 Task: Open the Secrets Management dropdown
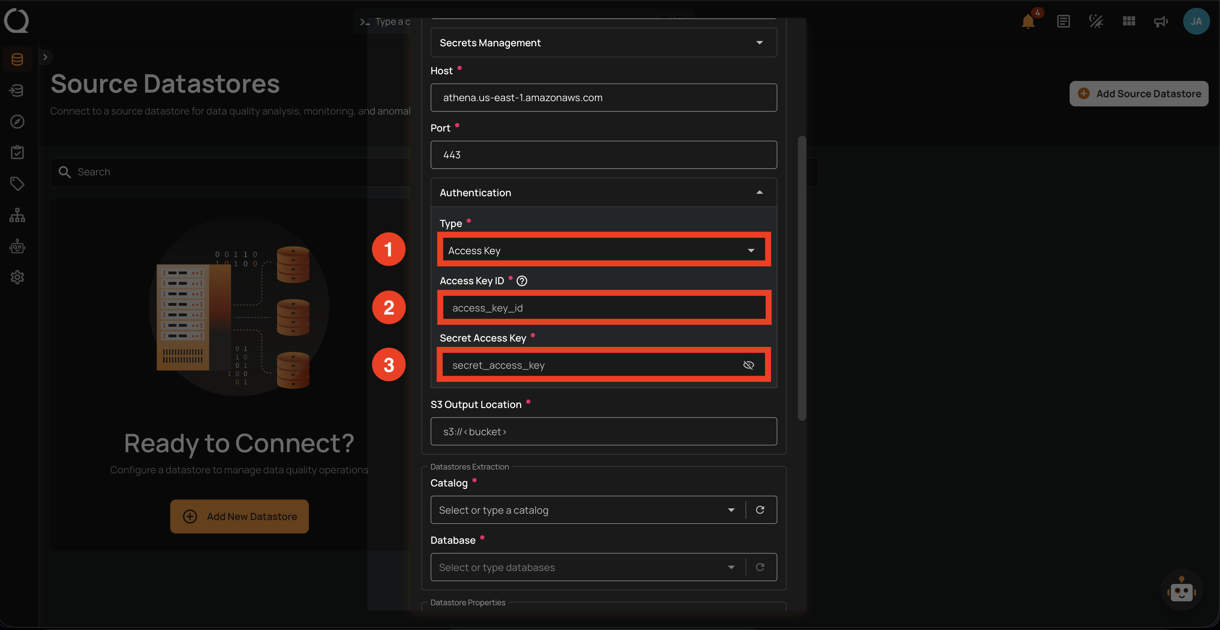[x=604, y=42]
